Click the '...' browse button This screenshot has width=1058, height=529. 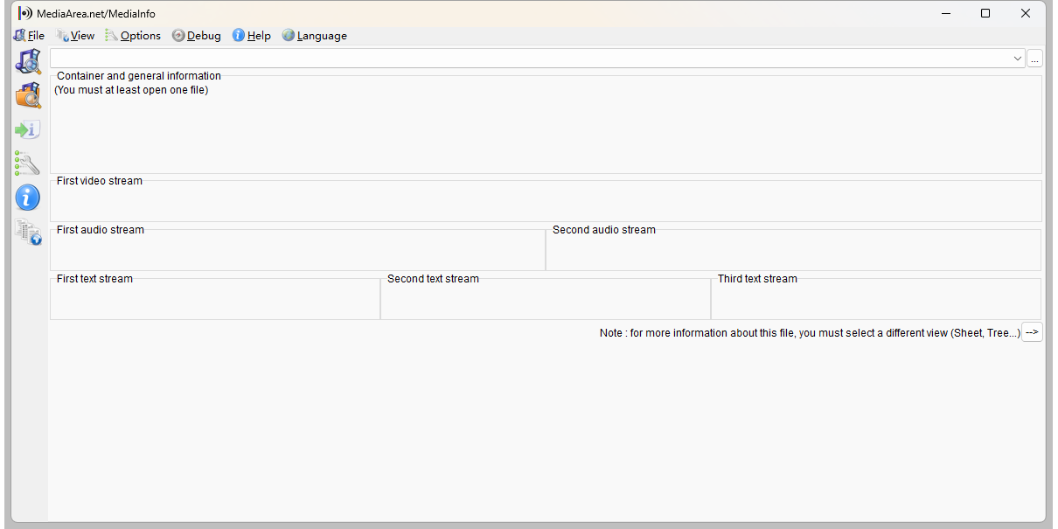pyautogui.click(x=1034, y=59)
